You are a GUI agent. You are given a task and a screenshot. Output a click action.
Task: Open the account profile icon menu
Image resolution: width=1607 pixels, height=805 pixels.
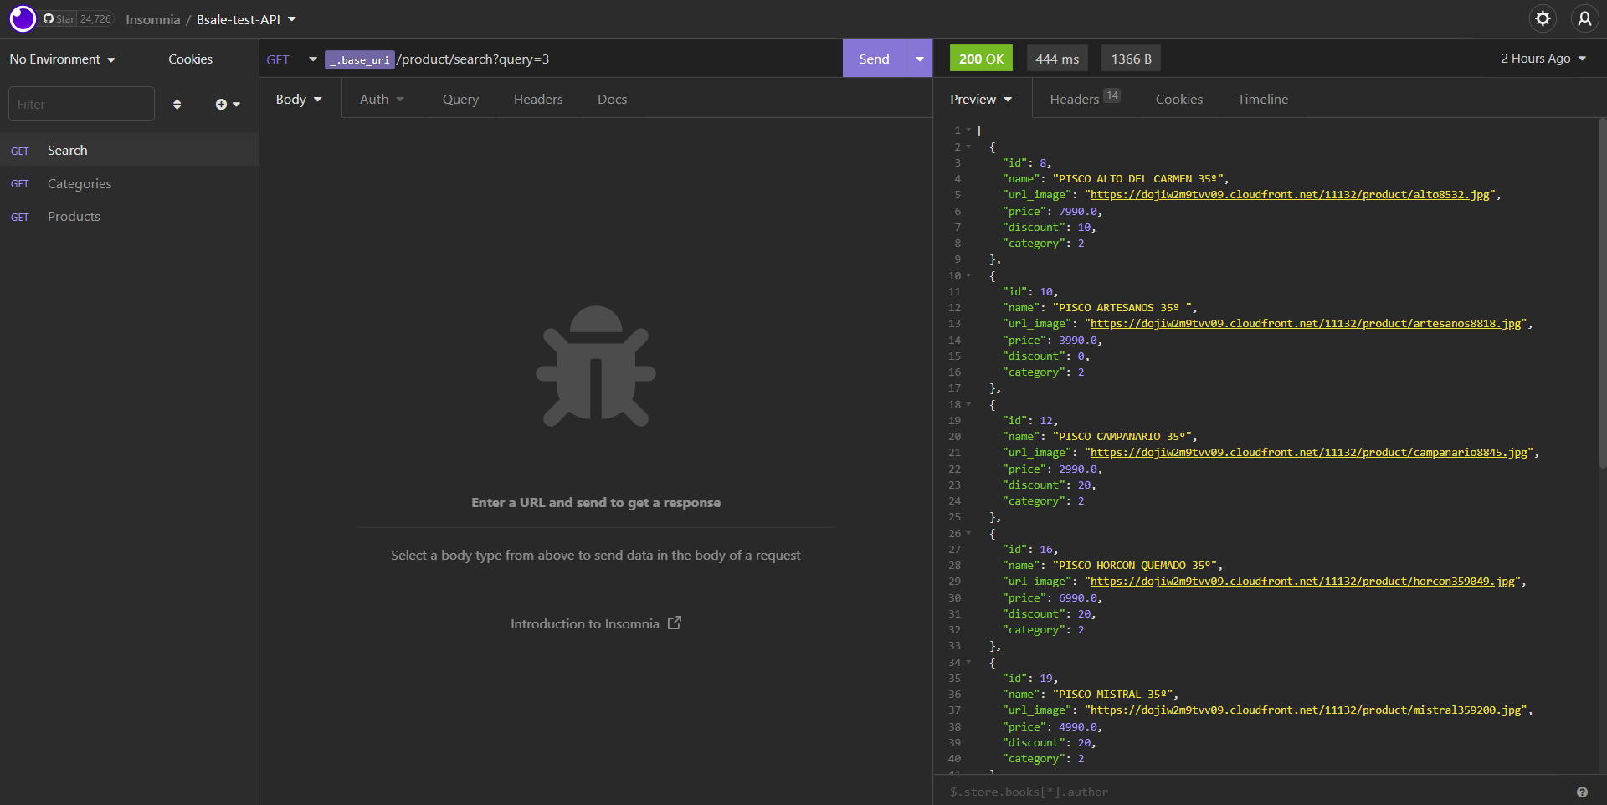click(x=1585, y=18)
